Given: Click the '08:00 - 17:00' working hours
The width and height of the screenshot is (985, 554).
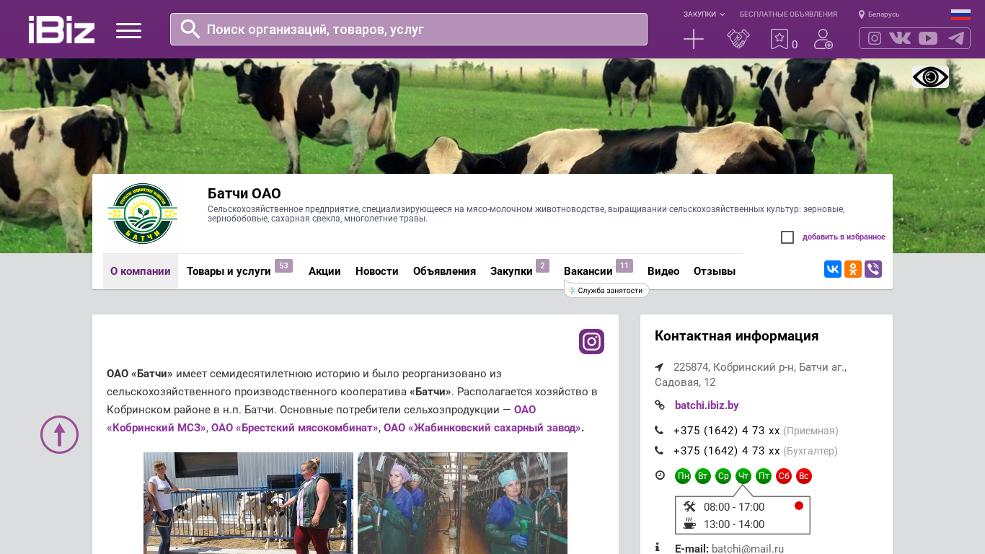Looking at the screenshot, I should [x=734, y=507].
